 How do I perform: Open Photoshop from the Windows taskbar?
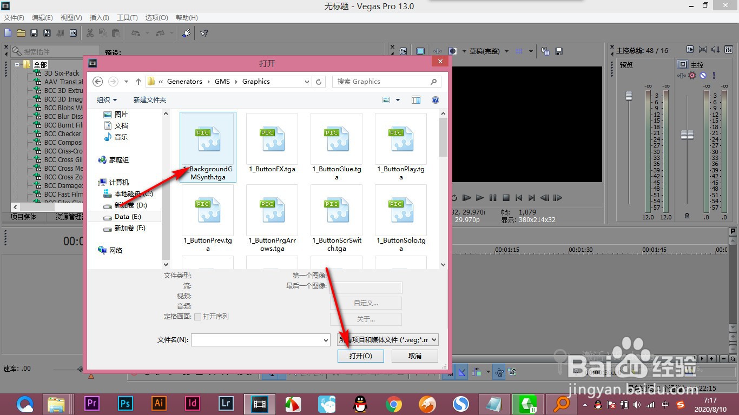(126, 404)
